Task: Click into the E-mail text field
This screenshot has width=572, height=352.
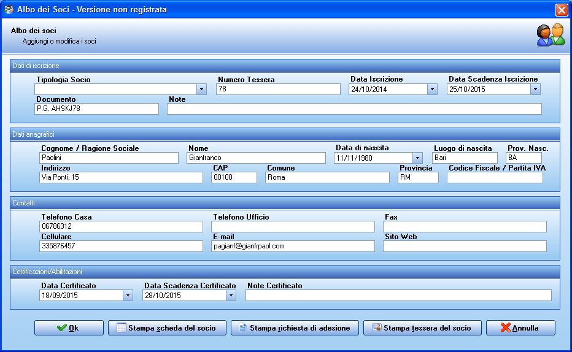Action: [x=293, y=247]
